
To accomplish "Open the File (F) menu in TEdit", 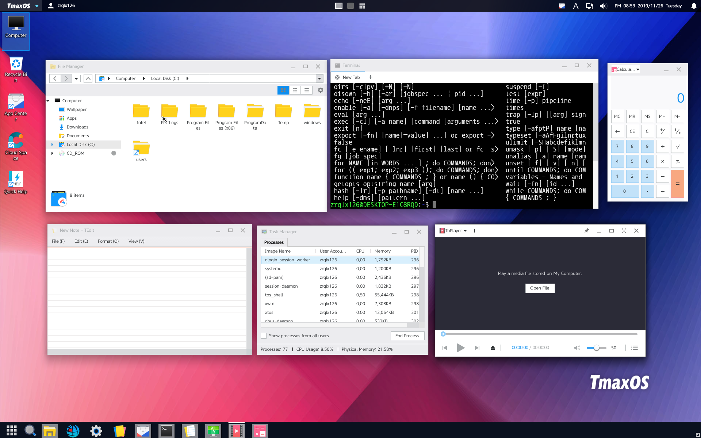I will [58, 241].
